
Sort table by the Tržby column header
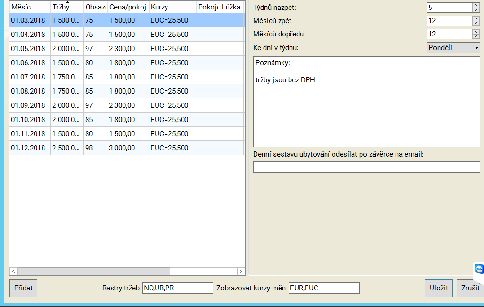point(67,7)
